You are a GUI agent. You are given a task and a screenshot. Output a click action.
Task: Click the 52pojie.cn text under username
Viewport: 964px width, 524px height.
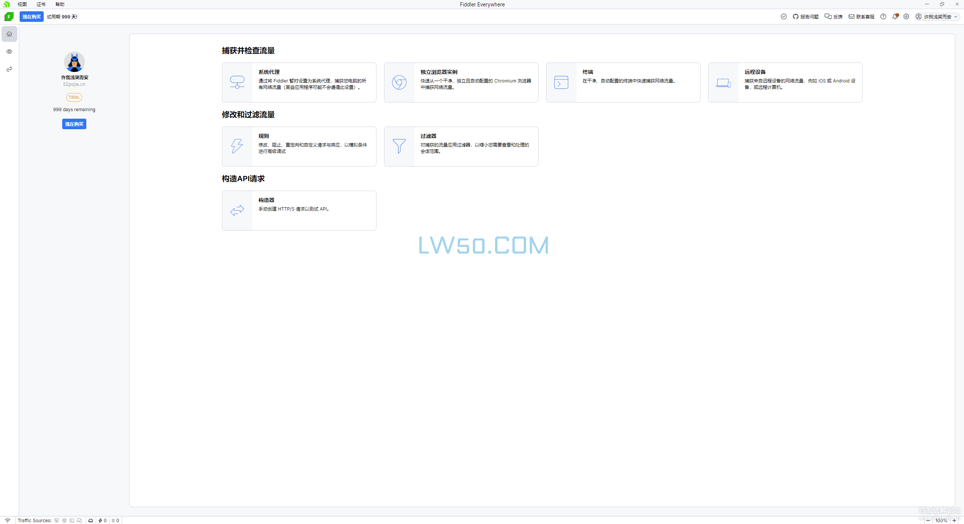[74, 84]
